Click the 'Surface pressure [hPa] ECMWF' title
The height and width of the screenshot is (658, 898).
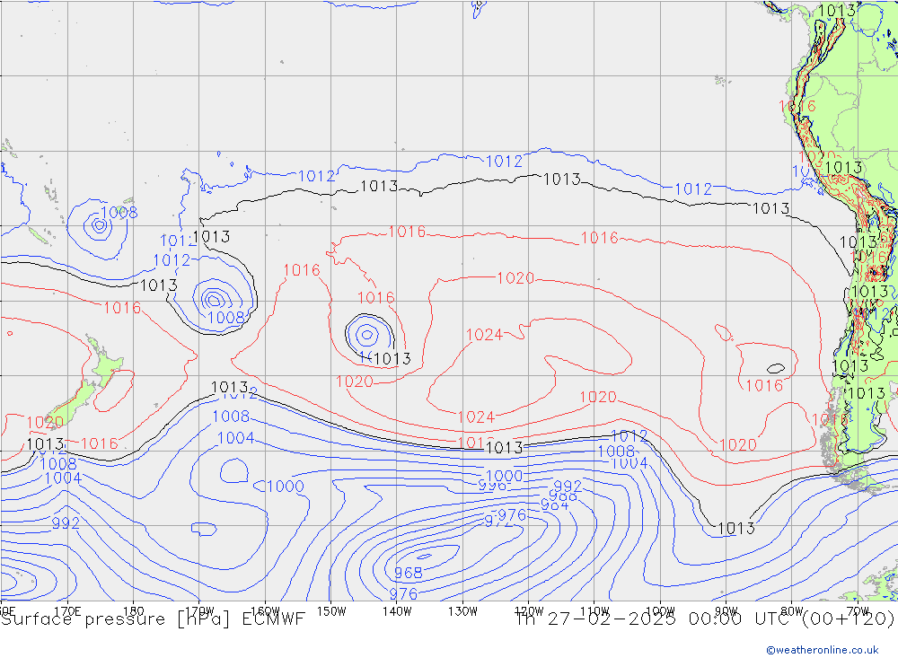point(153,619)
